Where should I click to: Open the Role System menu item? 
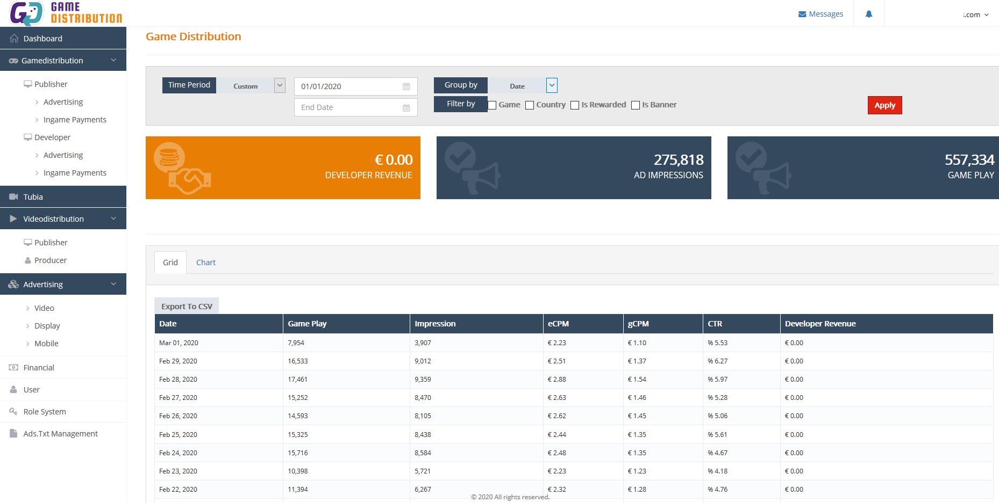click(63, 412)
